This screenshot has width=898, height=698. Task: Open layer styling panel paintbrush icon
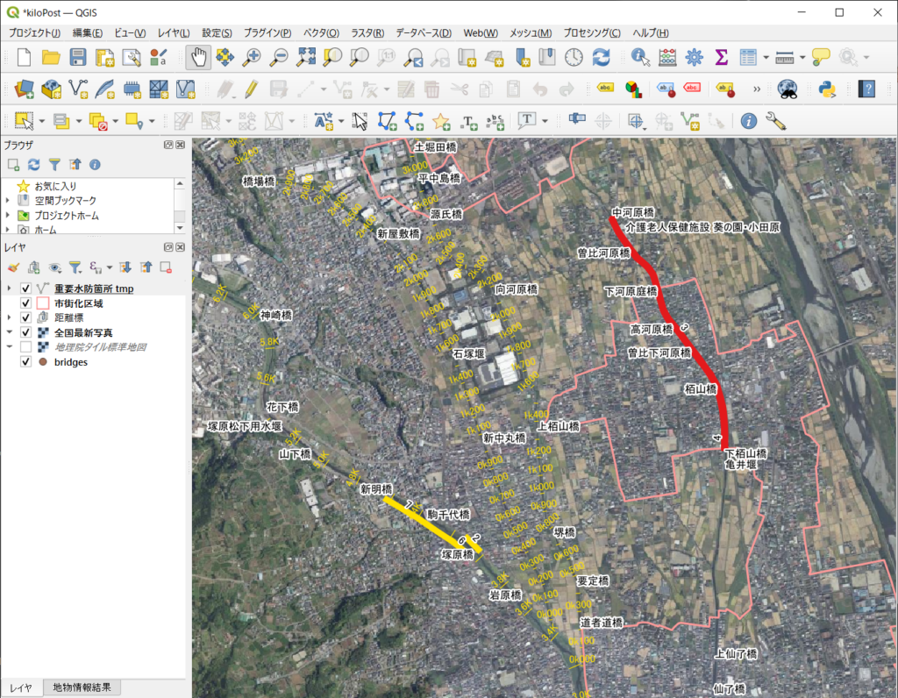(x=14, y=267)
